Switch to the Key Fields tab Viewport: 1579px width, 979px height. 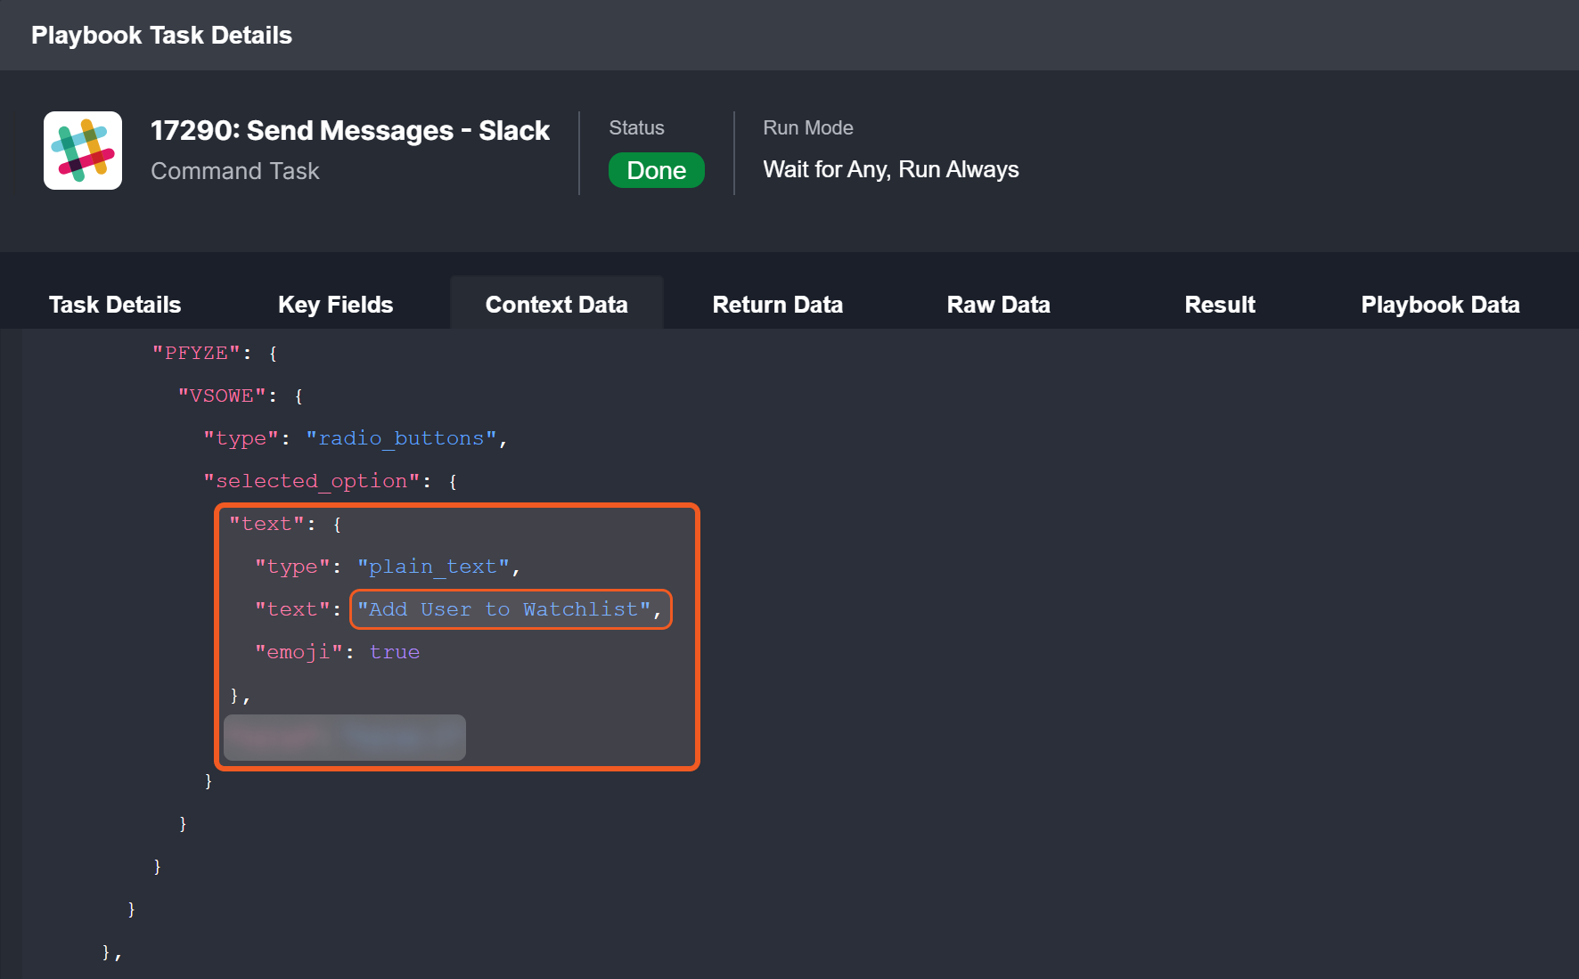[x=335, y=305]
